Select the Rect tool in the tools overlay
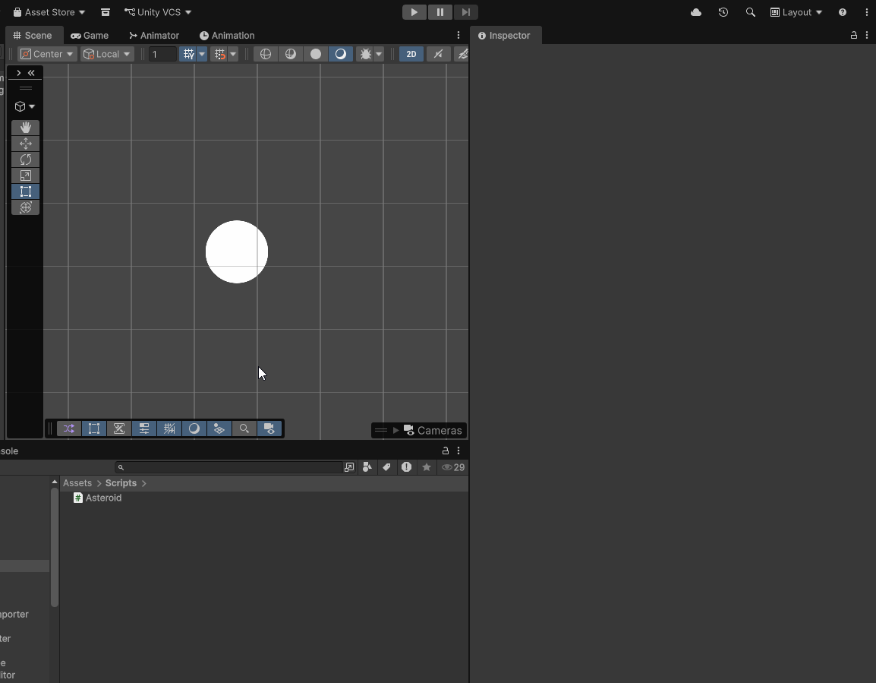 [x=25, y=191]
